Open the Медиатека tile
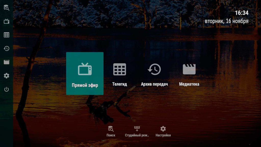261x147 pixels. click(189, 74)
